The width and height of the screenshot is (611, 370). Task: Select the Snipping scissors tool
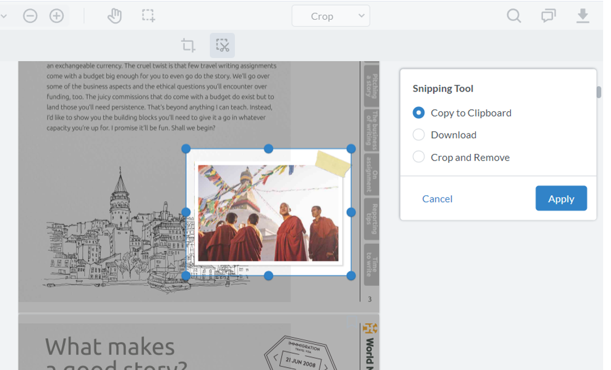click(222, 45)
